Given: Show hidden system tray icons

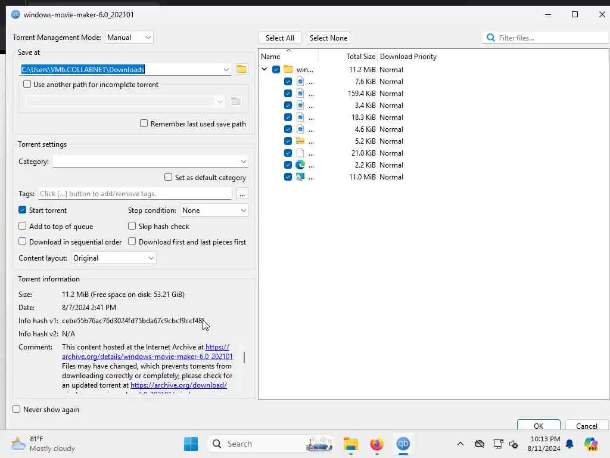Looking at the screenshot, I should tap(460, 444).
